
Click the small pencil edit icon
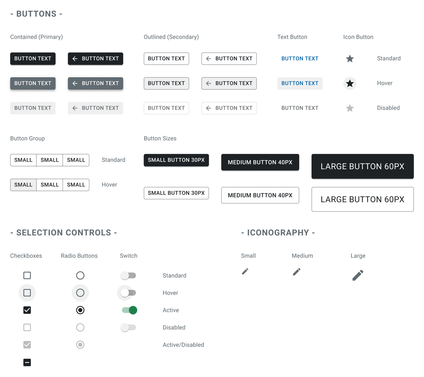[x=245, y=271]
